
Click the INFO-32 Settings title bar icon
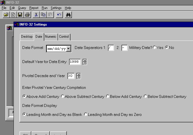tap(17, 24)
